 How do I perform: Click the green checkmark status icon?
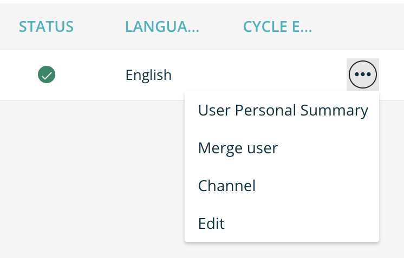pyautogui.click(x=47, y=74)
